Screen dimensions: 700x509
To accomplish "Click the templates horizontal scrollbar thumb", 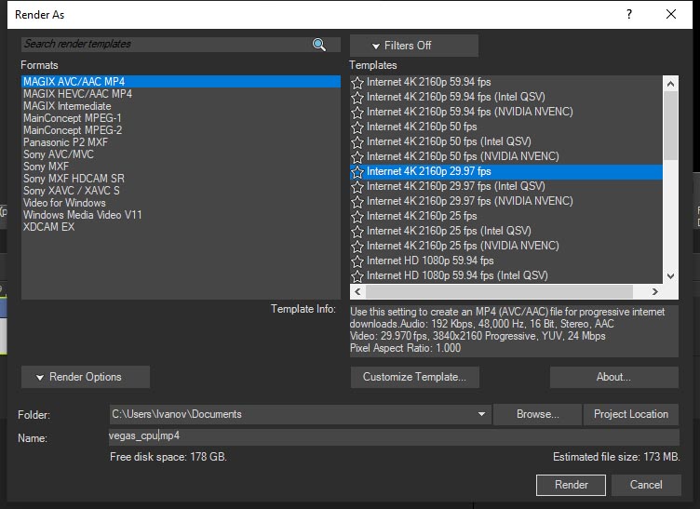I will (499, 292).
